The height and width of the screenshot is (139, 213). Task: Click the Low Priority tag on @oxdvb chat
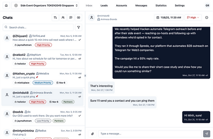(x=43, y=121)
